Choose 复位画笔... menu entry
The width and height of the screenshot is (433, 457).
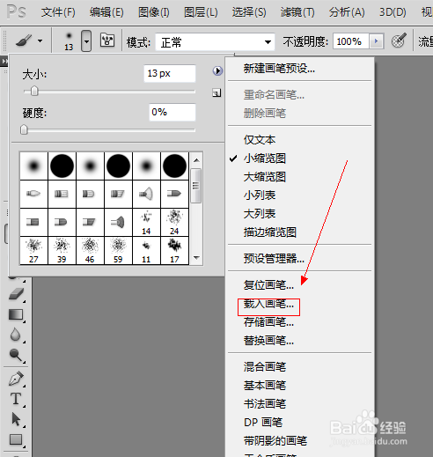268,284
